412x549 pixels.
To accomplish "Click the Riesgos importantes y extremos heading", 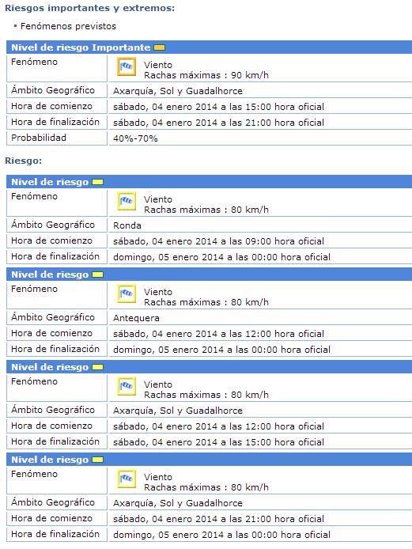I will point(89,8).
